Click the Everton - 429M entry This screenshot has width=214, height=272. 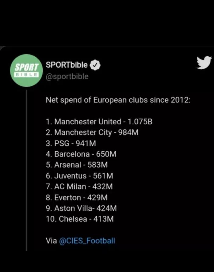[77, 198]
